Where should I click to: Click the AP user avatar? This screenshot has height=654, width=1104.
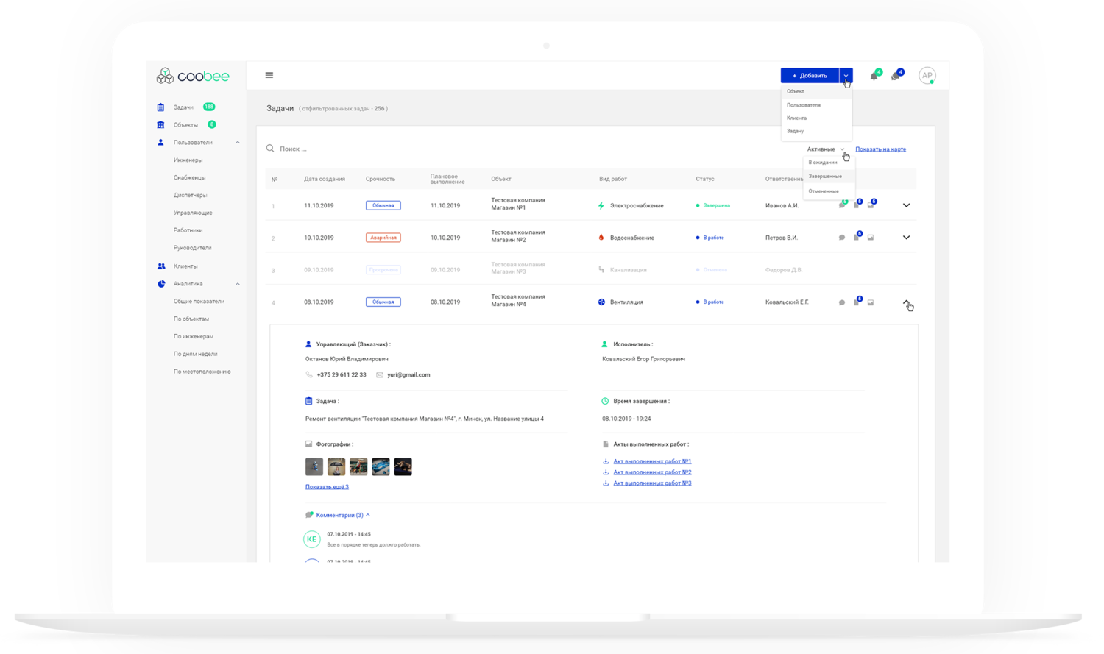pos(927,75)
